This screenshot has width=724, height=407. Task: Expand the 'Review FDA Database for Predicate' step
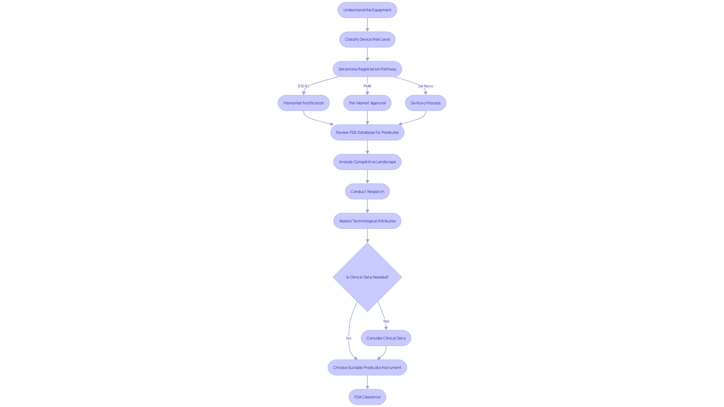point(367,132)
